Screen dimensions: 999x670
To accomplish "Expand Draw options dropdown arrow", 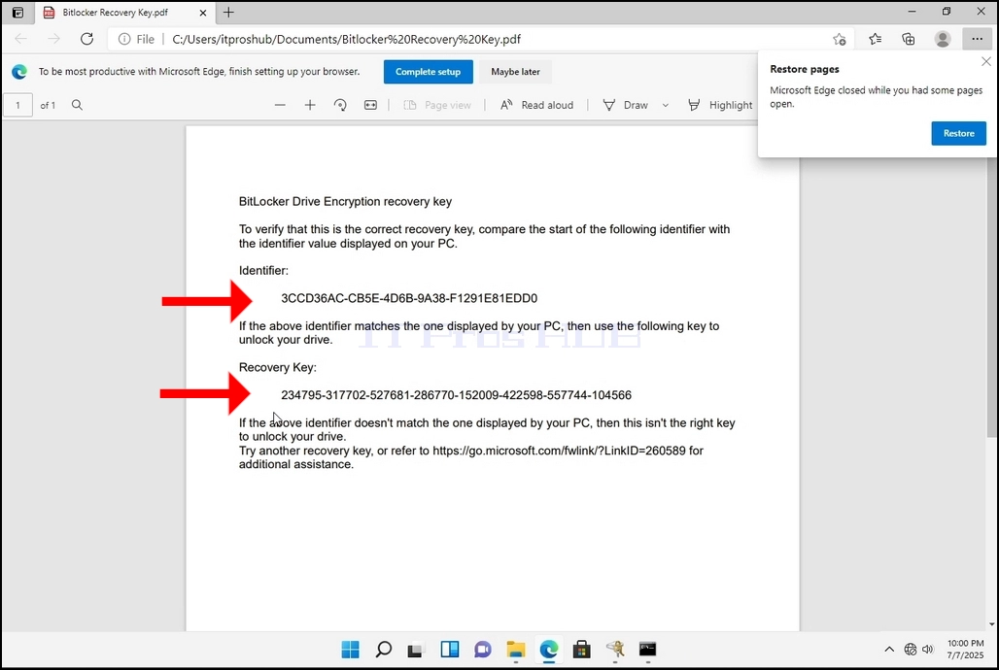I will [665, 105].
